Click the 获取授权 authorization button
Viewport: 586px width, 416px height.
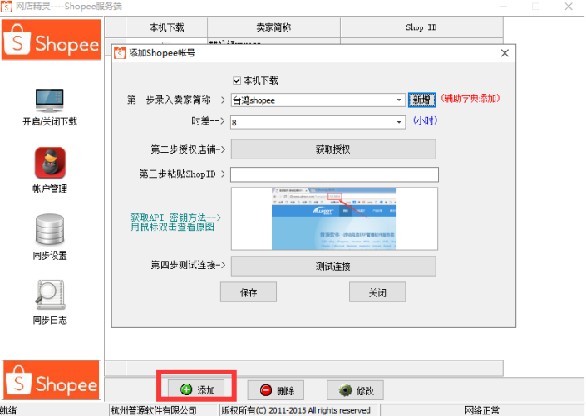(x=333, y=149)
